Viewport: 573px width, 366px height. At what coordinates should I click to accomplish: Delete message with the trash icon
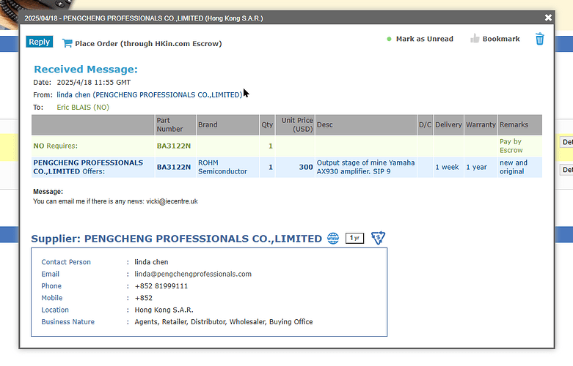(540, 39)
